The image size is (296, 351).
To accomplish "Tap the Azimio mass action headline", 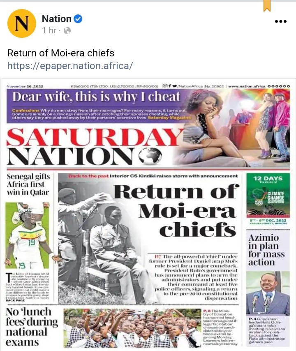I will pyautogui.click(x=266, y=250).
